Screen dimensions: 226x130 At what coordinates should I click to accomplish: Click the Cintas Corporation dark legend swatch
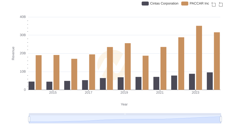145,3
